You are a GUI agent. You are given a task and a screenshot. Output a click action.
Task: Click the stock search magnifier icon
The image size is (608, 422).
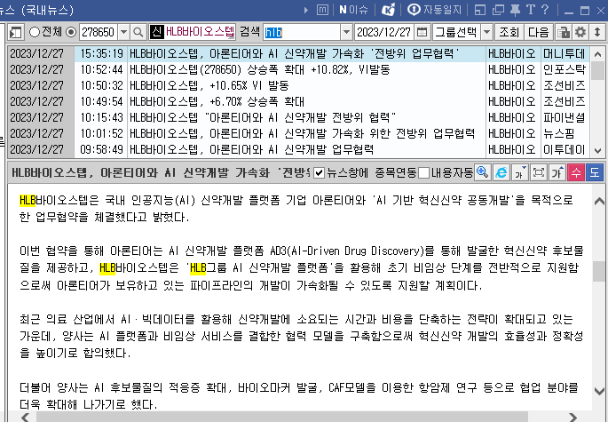click(x=138, y=32)
